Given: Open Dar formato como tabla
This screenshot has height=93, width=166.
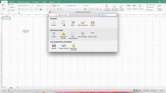Looking at the screenshot, I should [x=115, y=7].
